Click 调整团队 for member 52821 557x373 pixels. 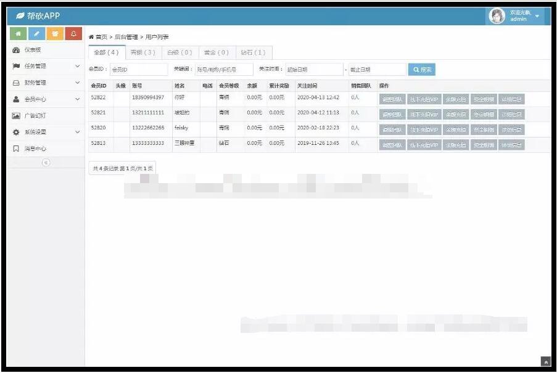[392, 115]
